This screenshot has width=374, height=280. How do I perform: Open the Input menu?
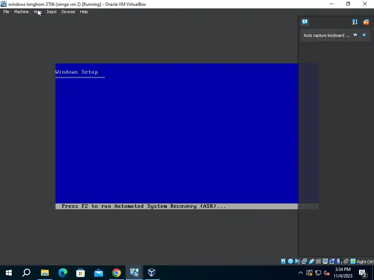click(x=51, y=12)
